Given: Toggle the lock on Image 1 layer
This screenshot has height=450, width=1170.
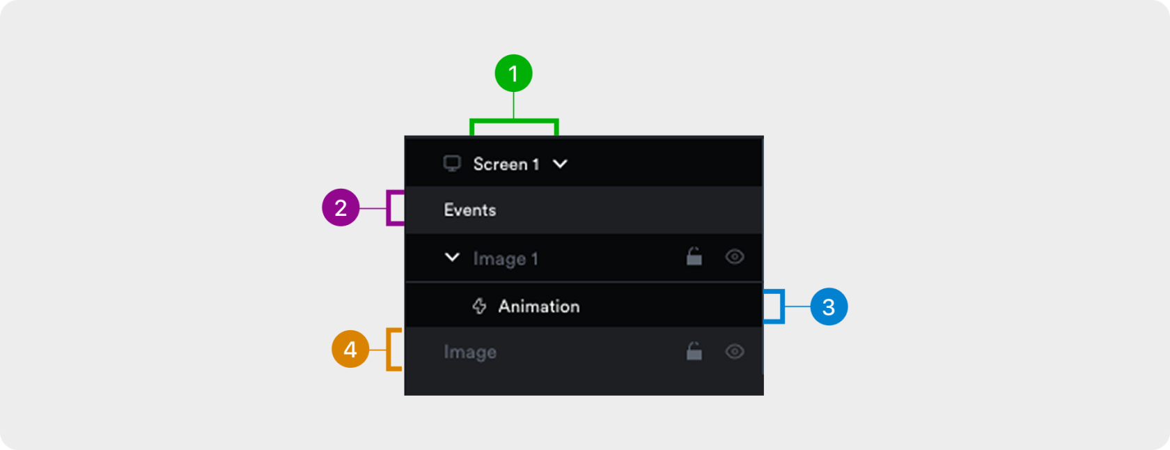Looking at the screenshot, I should click(694, 256).
